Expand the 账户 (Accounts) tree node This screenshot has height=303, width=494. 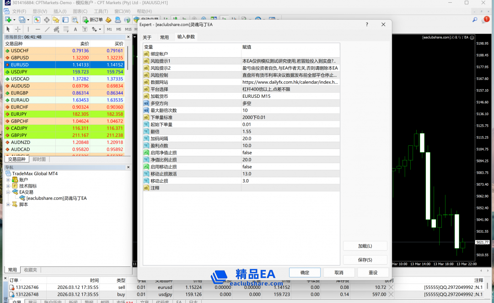(x=8, y=180)
